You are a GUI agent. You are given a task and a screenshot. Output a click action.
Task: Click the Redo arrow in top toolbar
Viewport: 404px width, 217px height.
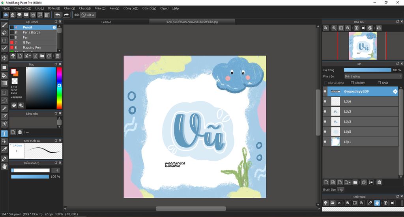pyautogui.click(x=66, y=15)
